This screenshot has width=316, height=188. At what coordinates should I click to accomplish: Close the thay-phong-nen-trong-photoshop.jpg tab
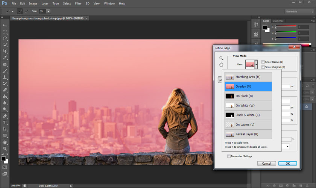[87, 18]
